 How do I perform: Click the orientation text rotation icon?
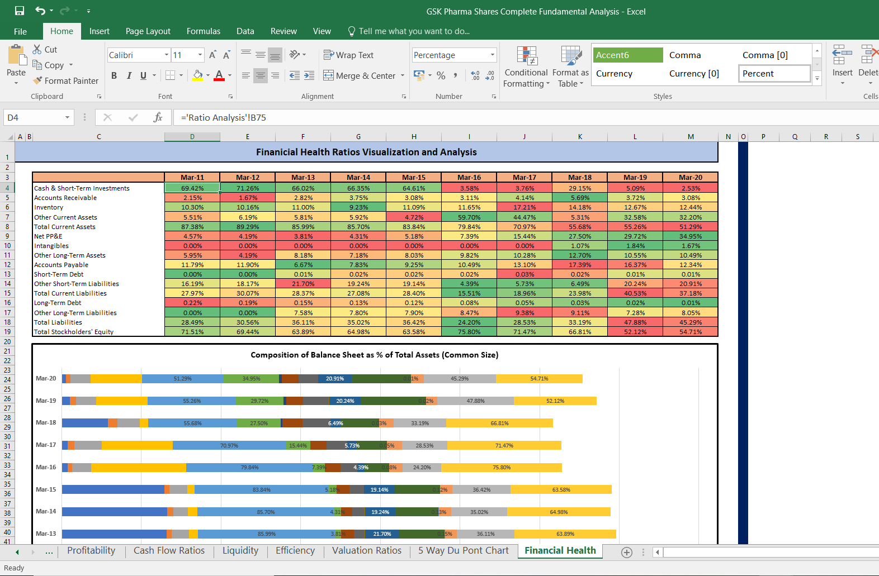tap(295, 55)
